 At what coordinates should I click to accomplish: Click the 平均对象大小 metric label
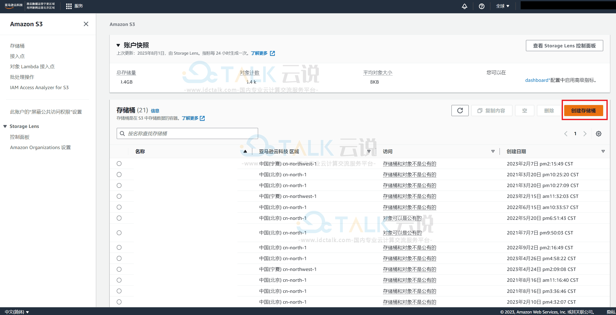tap(378, 73)
